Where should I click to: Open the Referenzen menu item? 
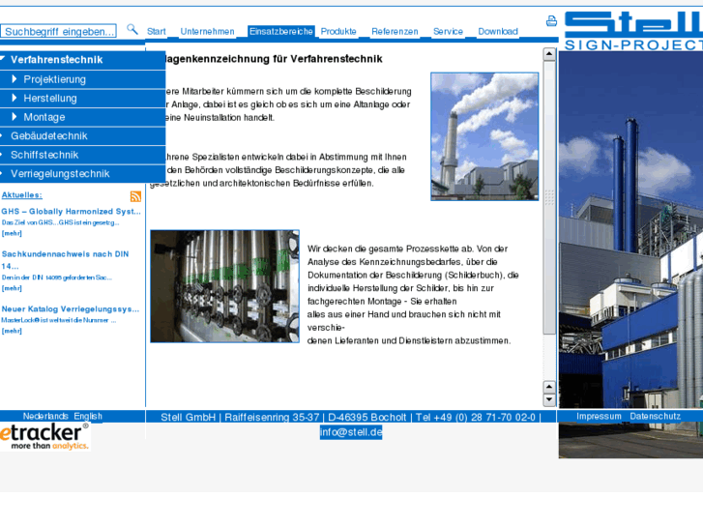395,31
